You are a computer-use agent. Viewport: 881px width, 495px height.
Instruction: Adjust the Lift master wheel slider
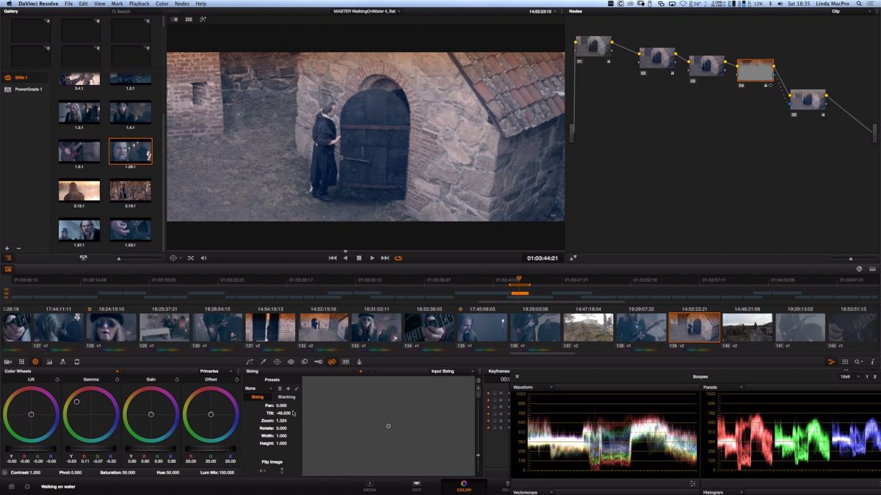pos(31,448)
